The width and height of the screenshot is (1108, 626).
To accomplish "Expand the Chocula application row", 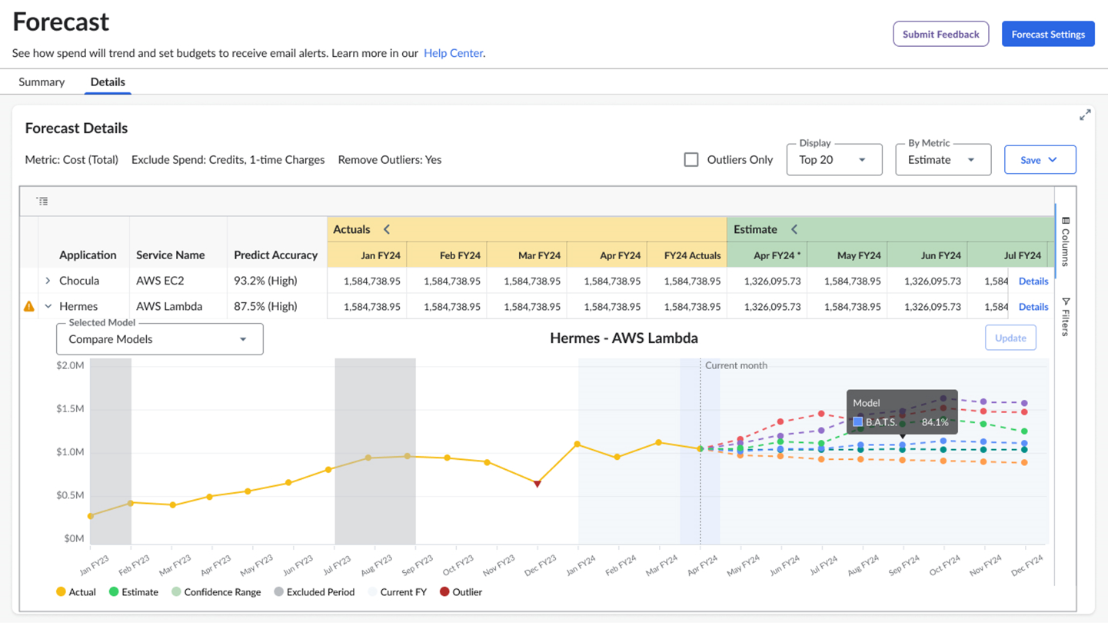I will coord(48,281).
